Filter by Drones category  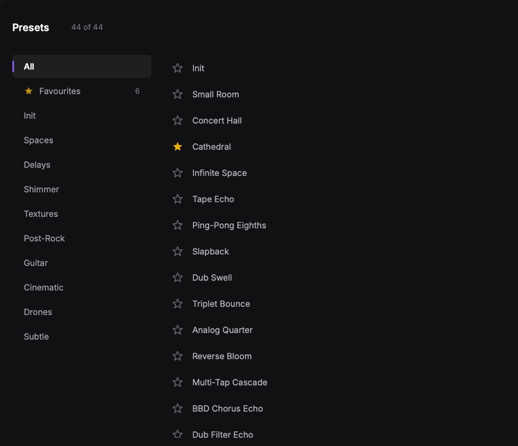pyautogui.click(x=82, y=312)
